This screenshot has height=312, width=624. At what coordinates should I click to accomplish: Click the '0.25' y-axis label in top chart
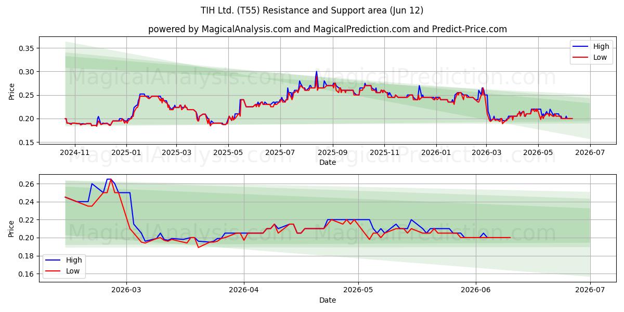point(27,95)
